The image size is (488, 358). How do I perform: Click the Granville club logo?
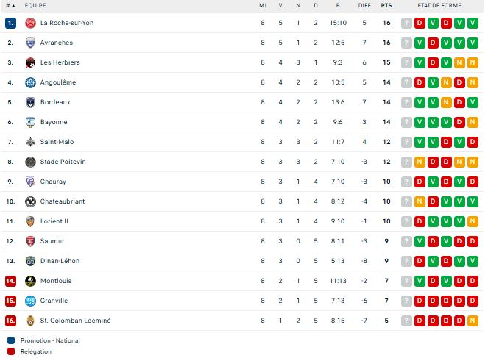point(30,301)
